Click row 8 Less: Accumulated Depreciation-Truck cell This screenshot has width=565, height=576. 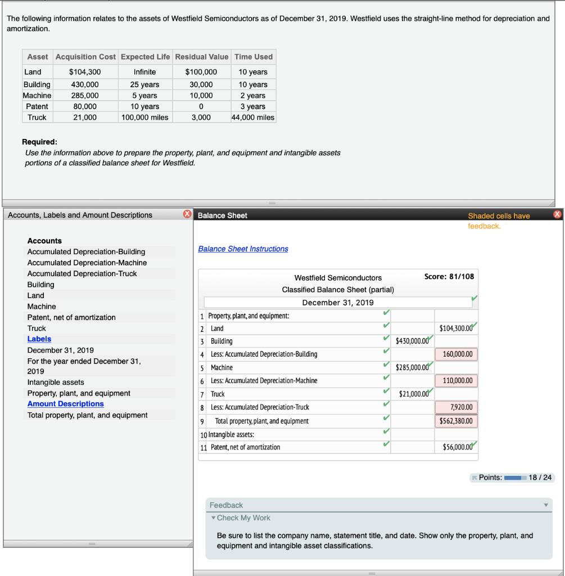pyautogui.click(x=299, y=407)
